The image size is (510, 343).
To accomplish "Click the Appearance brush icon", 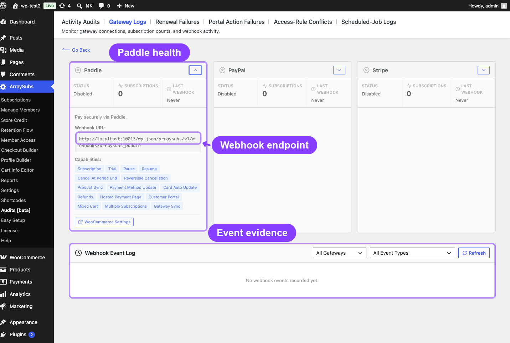I will coord(4,322).
